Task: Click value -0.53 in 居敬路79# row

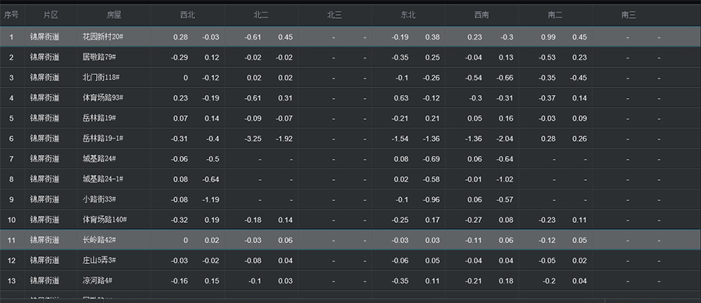Action: pyautogui.click(x=547, y=58)
